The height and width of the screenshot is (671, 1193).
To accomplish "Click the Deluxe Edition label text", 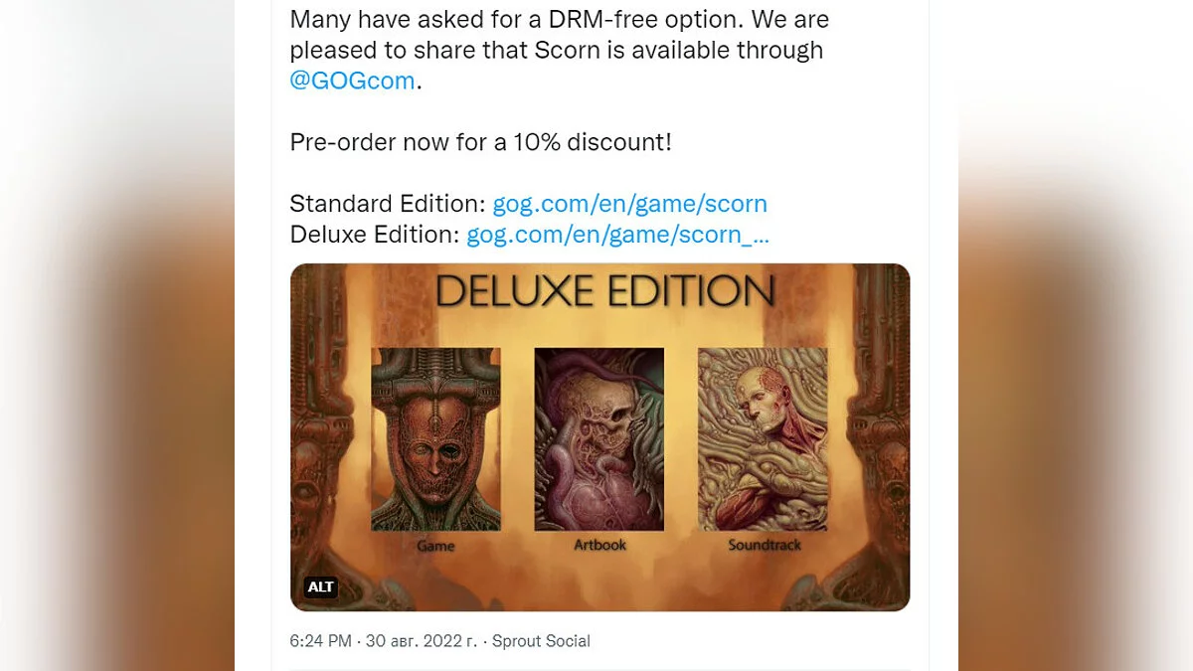I will [x=375, y=235].
